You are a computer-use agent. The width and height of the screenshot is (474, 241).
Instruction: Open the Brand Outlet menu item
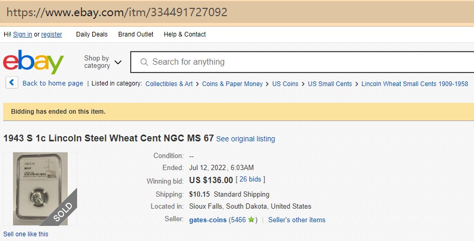point(135,34)
